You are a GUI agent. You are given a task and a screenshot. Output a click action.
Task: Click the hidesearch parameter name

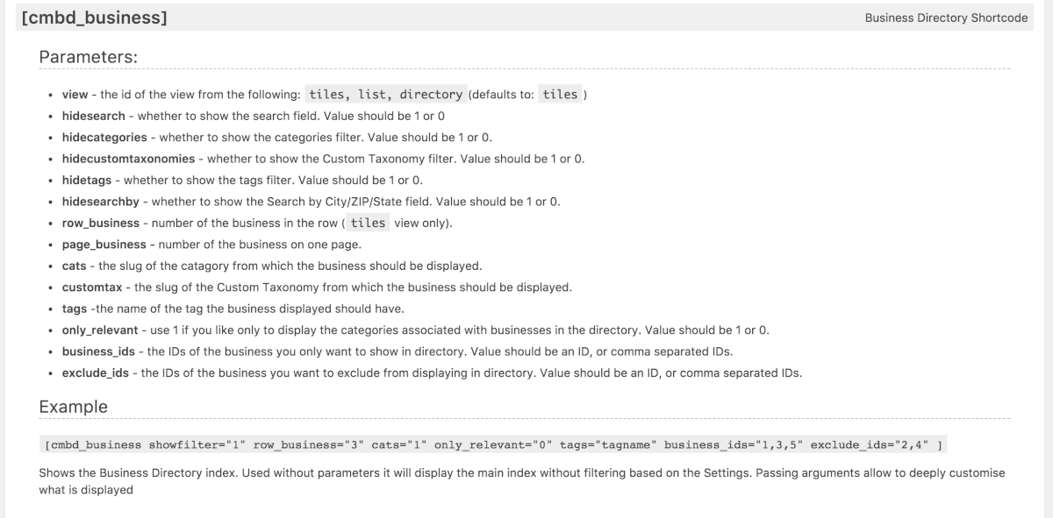(x=93, y=116)
